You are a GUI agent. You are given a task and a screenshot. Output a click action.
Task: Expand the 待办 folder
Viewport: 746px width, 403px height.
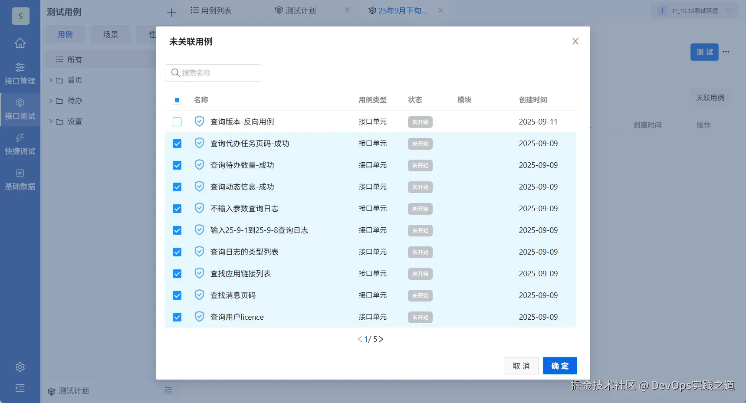50,101
